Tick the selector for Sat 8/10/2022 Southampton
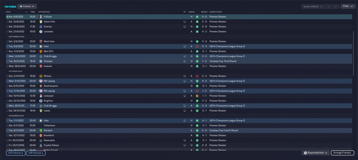 click(x=7, y=86)
